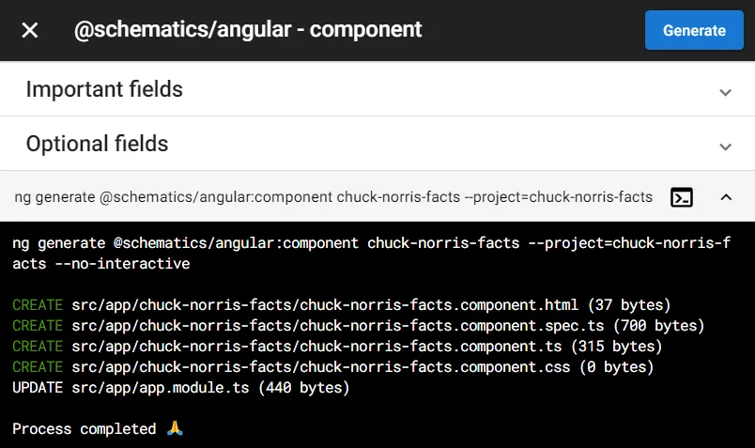Click first green CREATE label in output
The width and height of the screenshot is (755, 448).
click(x=38, y=305)
